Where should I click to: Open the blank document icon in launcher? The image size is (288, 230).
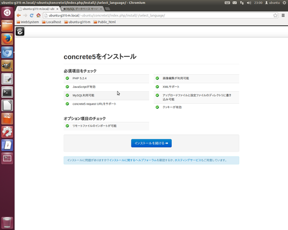tap(7, 105)
